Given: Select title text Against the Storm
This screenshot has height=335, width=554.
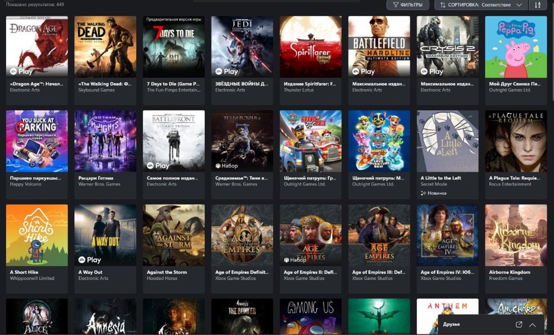Looking at the screenshot, I should 167,272.
